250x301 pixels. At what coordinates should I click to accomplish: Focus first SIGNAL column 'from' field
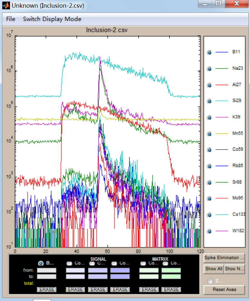[x=75, y=270]
